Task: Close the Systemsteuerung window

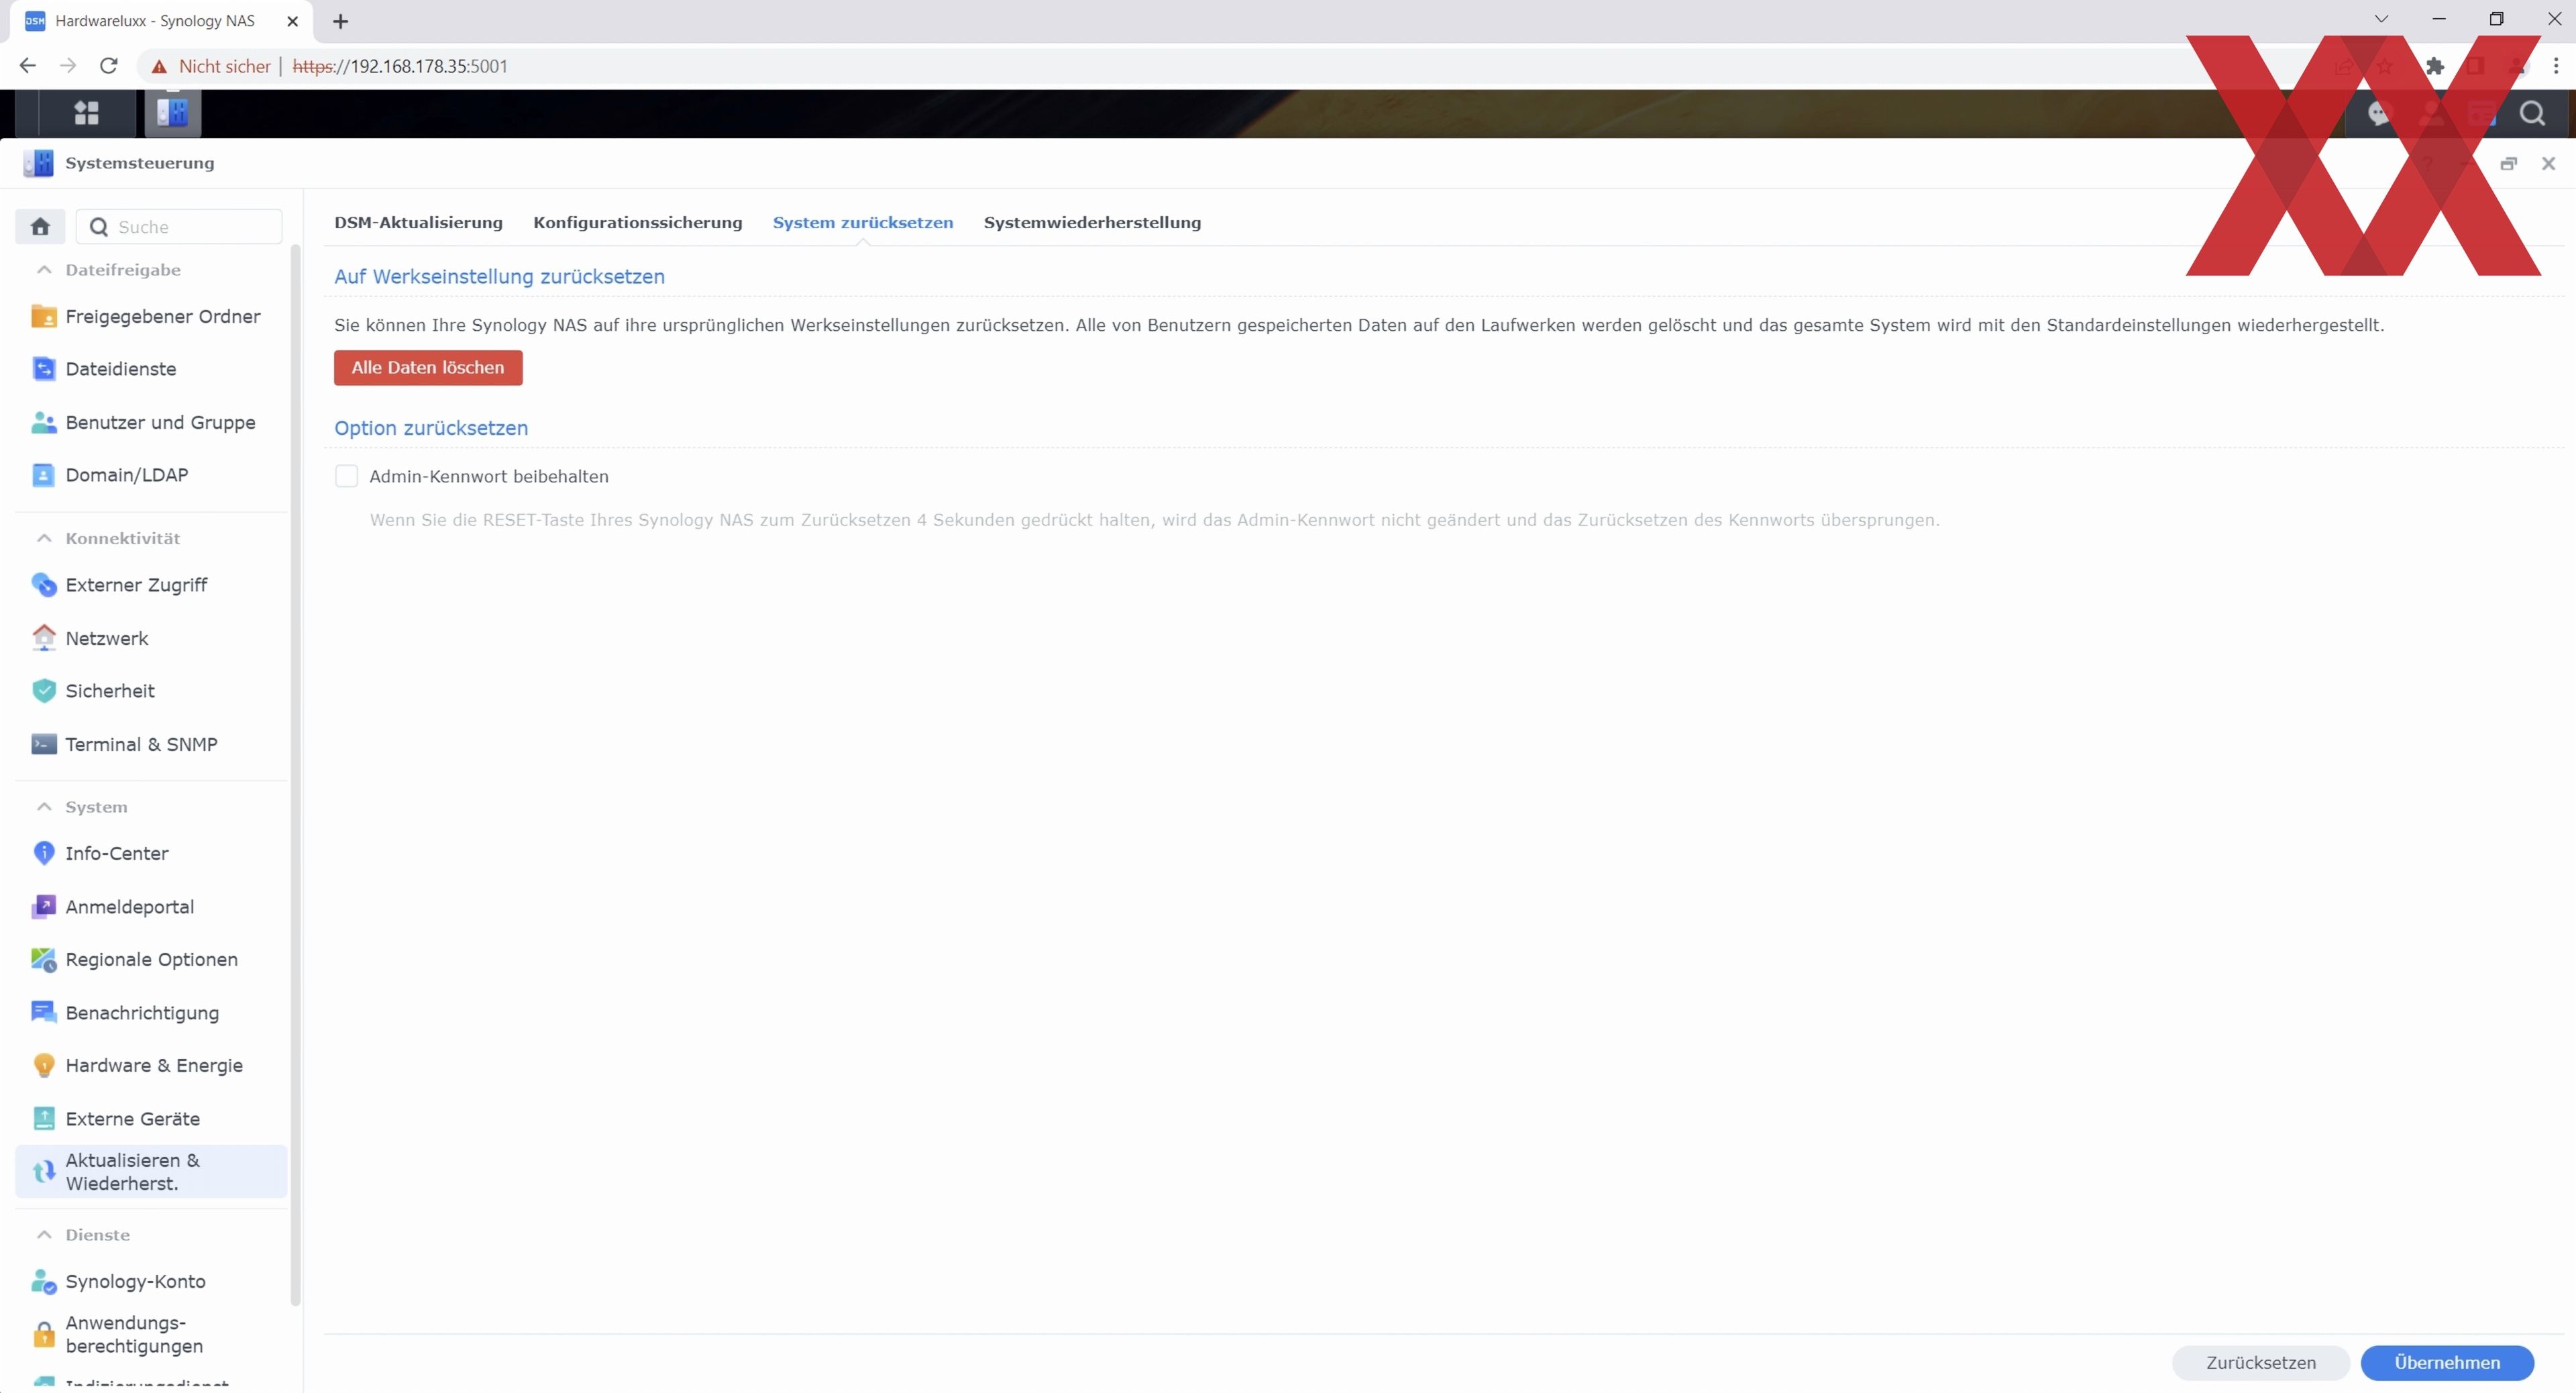Action: [x=2548, y=164]
